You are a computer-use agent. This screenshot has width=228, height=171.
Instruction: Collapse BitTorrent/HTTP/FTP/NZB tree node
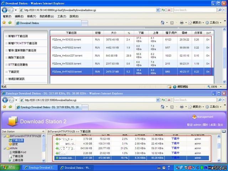(4, 136)
